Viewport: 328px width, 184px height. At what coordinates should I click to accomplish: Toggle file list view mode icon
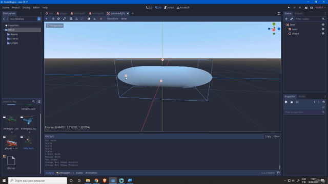39,102
